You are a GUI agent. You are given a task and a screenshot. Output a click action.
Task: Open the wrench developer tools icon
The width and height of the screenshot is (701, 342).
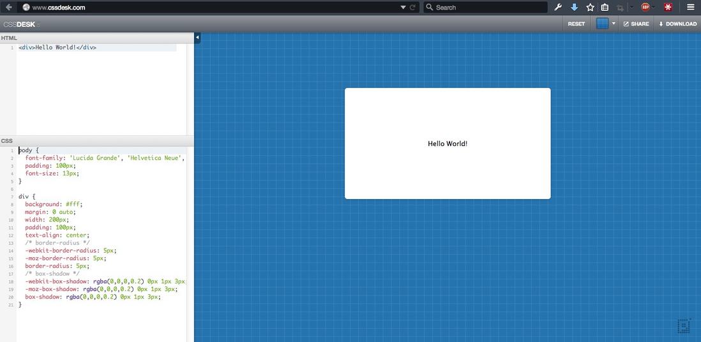click(x=557, y=7)
